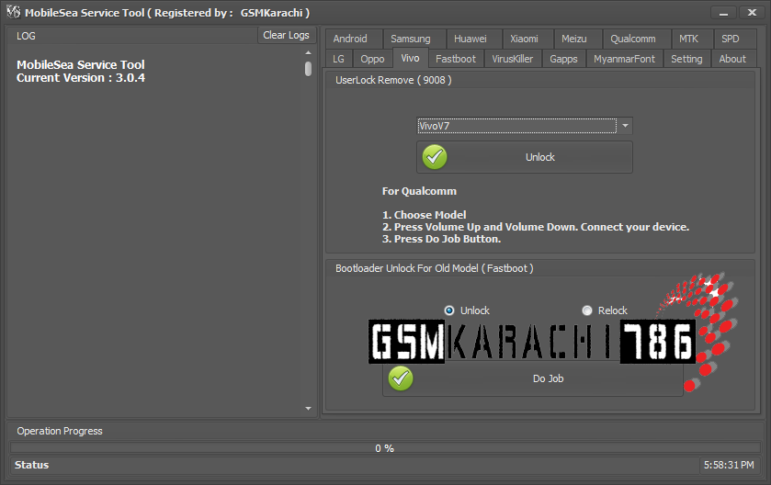Click the MobileSea app icon in title bar
This screenshot has width=771, height=485.
click(x=13, y=12)
